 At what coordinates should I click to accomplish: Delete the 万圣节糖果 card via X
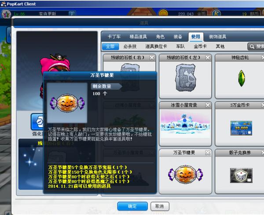[x=208, y=153]
